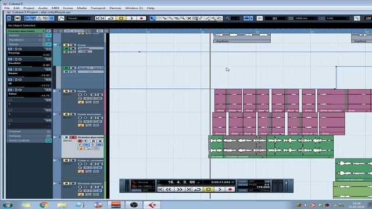The height and width of the screenshot is (209, 372).
Task: Click Record in the top toolbar
Action: (142, 18)
